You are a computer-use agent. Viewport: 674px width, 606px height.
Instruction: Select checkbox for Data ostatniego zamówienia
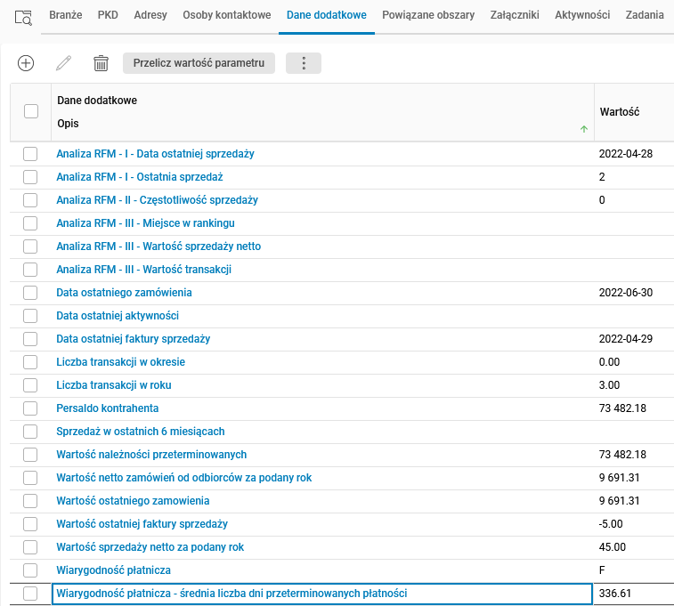tap(31, 293)
